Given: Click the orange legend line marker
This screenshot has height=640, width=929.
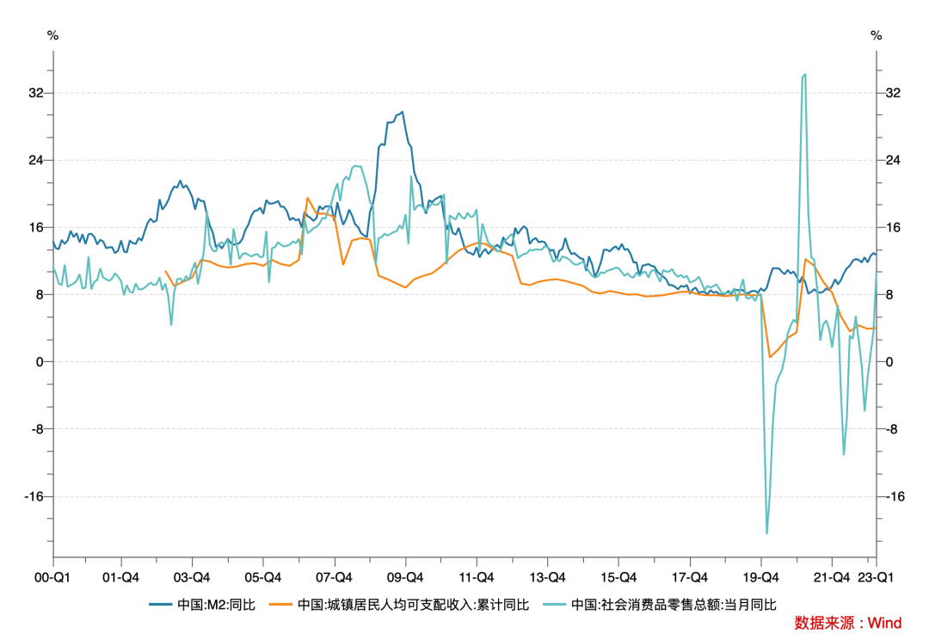Looking at the screenshot, I should 282,605.
